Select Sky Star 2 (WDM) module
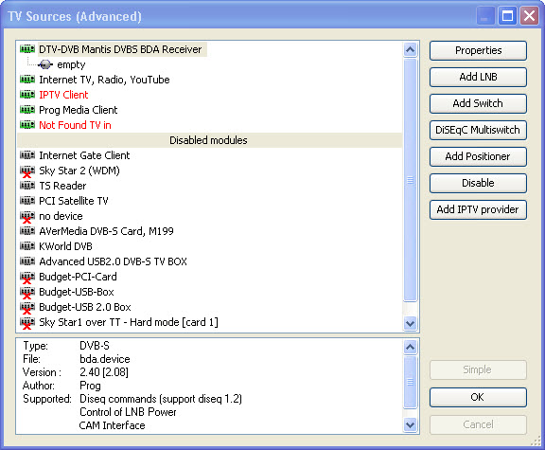545x450 pixels. pyautogui.click(x=79, y=171)
